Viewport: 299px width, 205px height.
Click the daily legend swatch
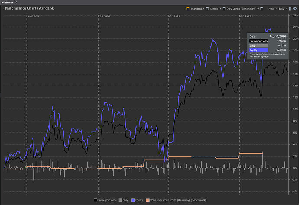tap(120, 200)
